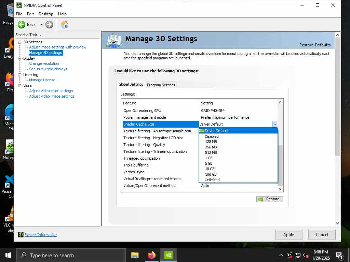This screenshot has height=262, width=350.
Task: Click settings list scroll-up arrow
Action: click(x=280, y=102)
